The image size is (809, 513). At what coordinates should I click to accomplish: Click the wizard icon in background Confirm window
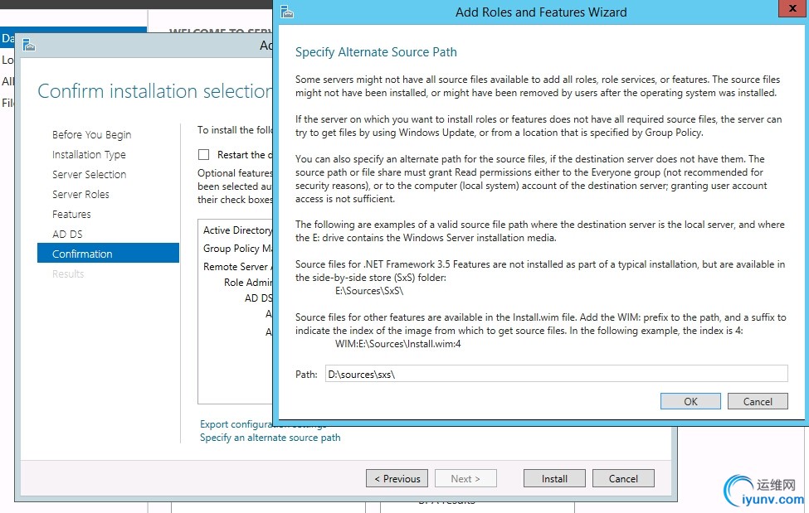pyautogui.click(x=29, y=46)
